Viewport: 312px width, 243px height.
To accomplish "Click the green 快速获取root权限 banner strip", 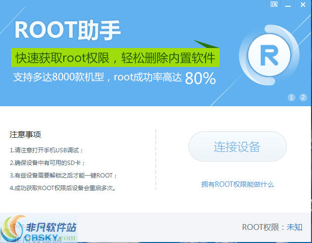I will (115, 58).
